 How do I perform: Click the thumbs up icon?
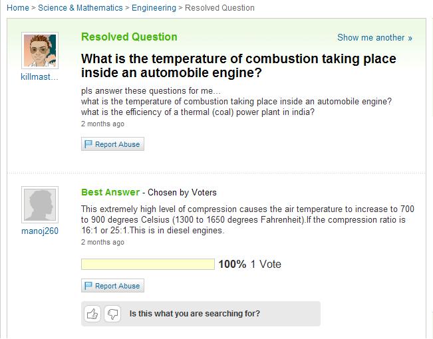pyautogui.click(x=92, y=314)
